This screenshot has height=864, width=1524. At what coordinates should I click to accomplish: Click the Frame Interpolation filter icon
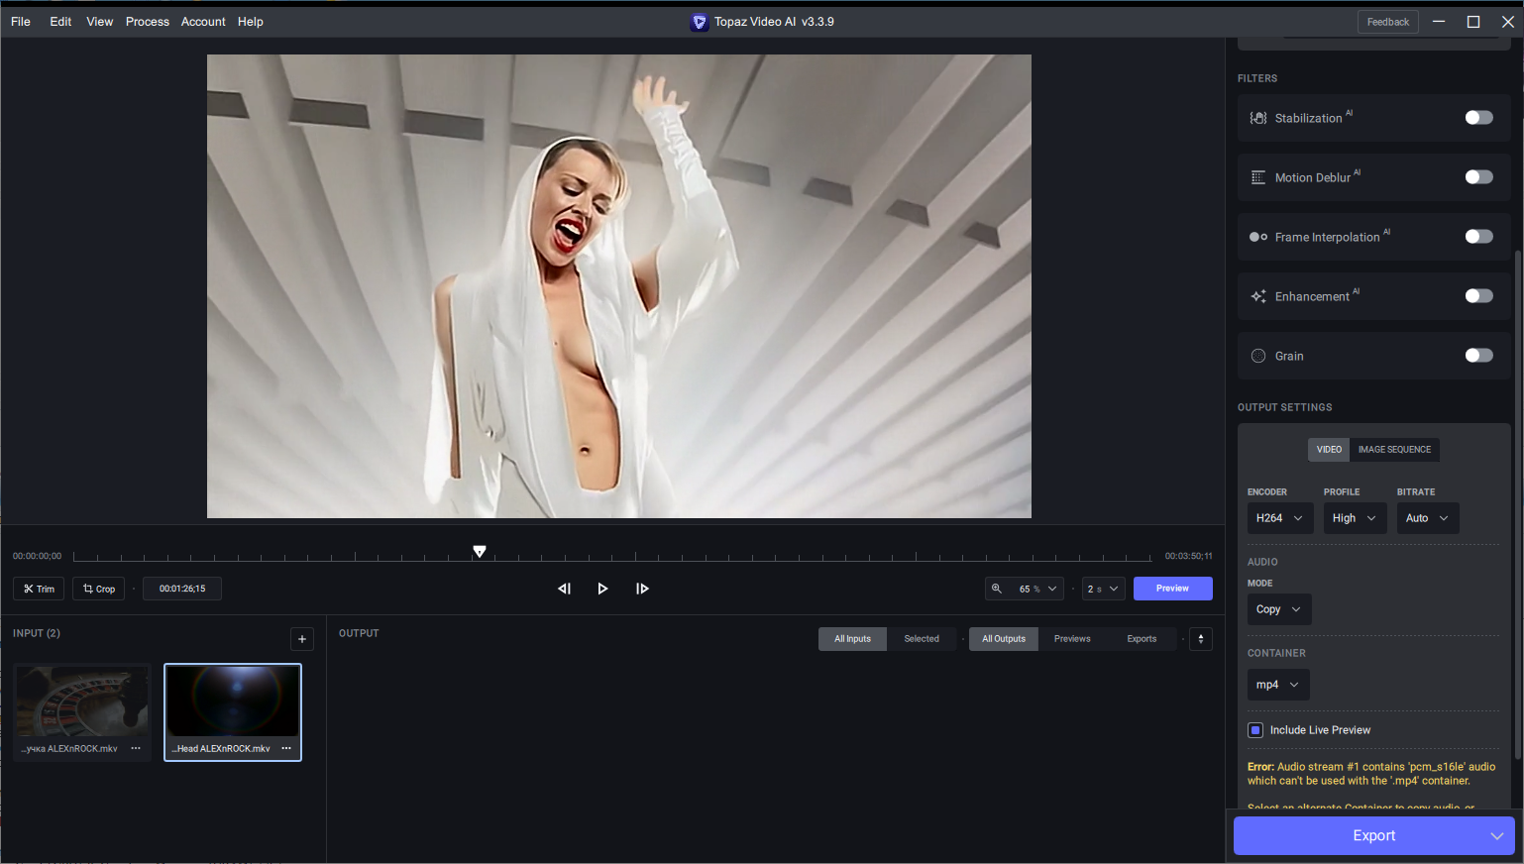pos(1258,237)
